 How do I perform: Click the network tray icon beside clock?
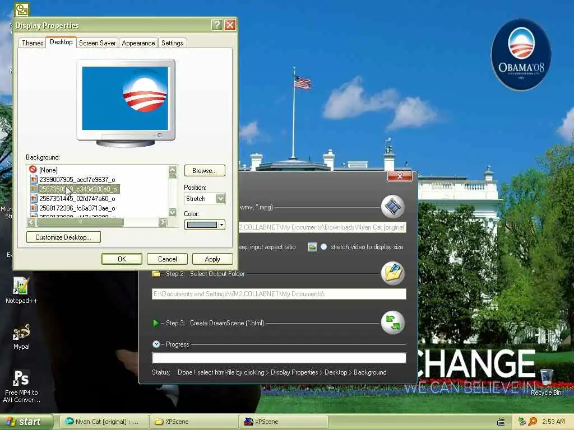522,422
